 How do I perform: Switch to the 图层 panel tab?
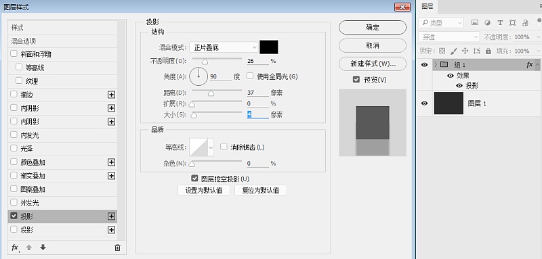pyautogui.click(x=428, y=6)
